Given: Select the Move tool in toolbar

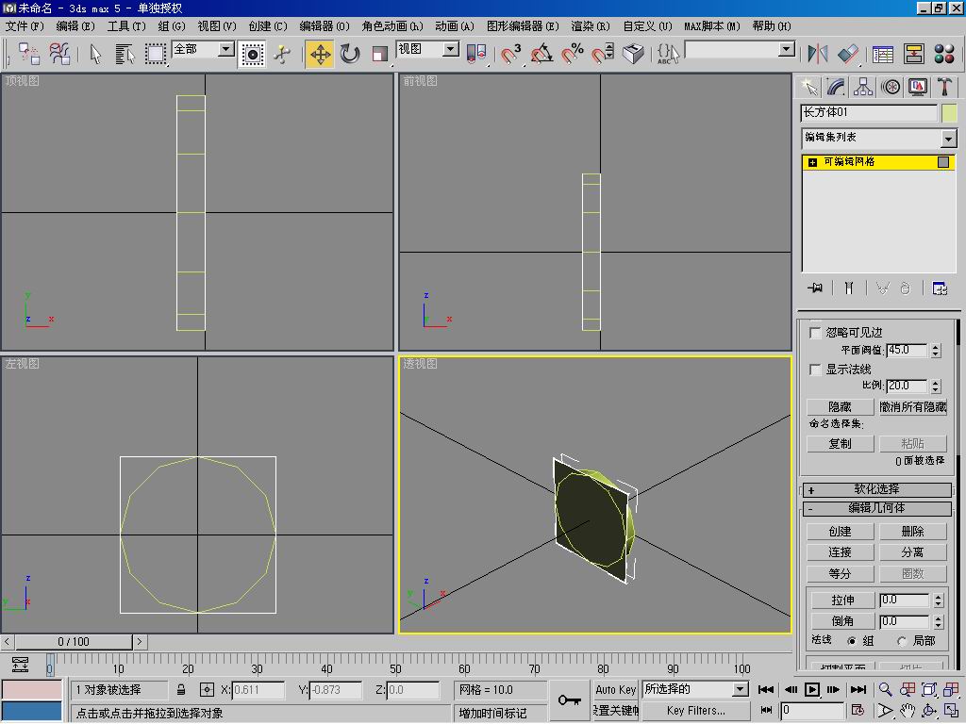Looking at the screenshot, I should (320, 54).
